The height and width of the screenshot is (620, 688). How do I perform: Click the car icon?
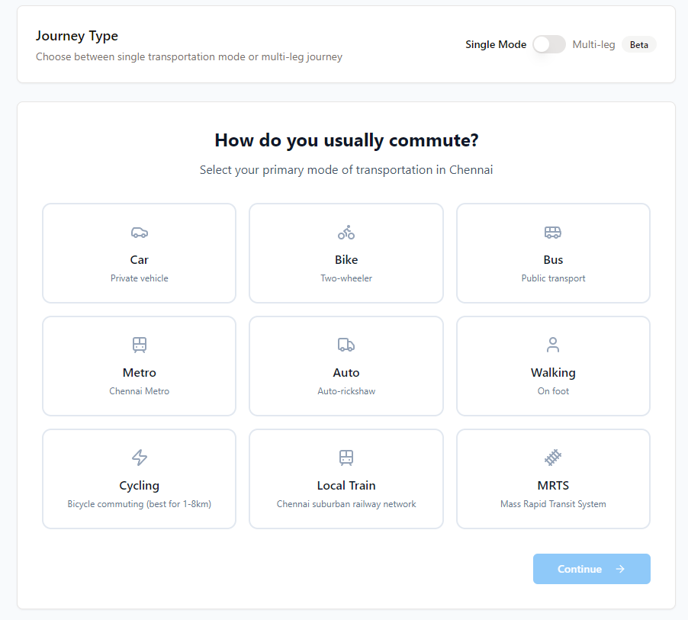139,233
